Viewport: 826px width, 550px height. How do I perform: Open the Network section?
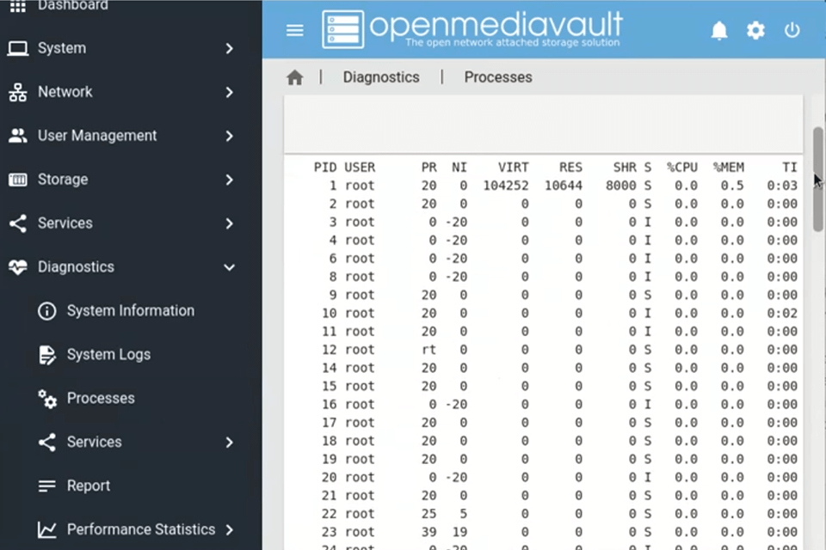pyautogui.click(x=65, y=92)
